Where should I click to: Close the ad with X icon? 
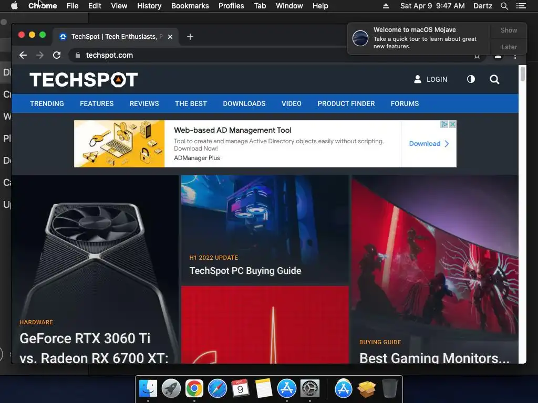pos(452,124)
